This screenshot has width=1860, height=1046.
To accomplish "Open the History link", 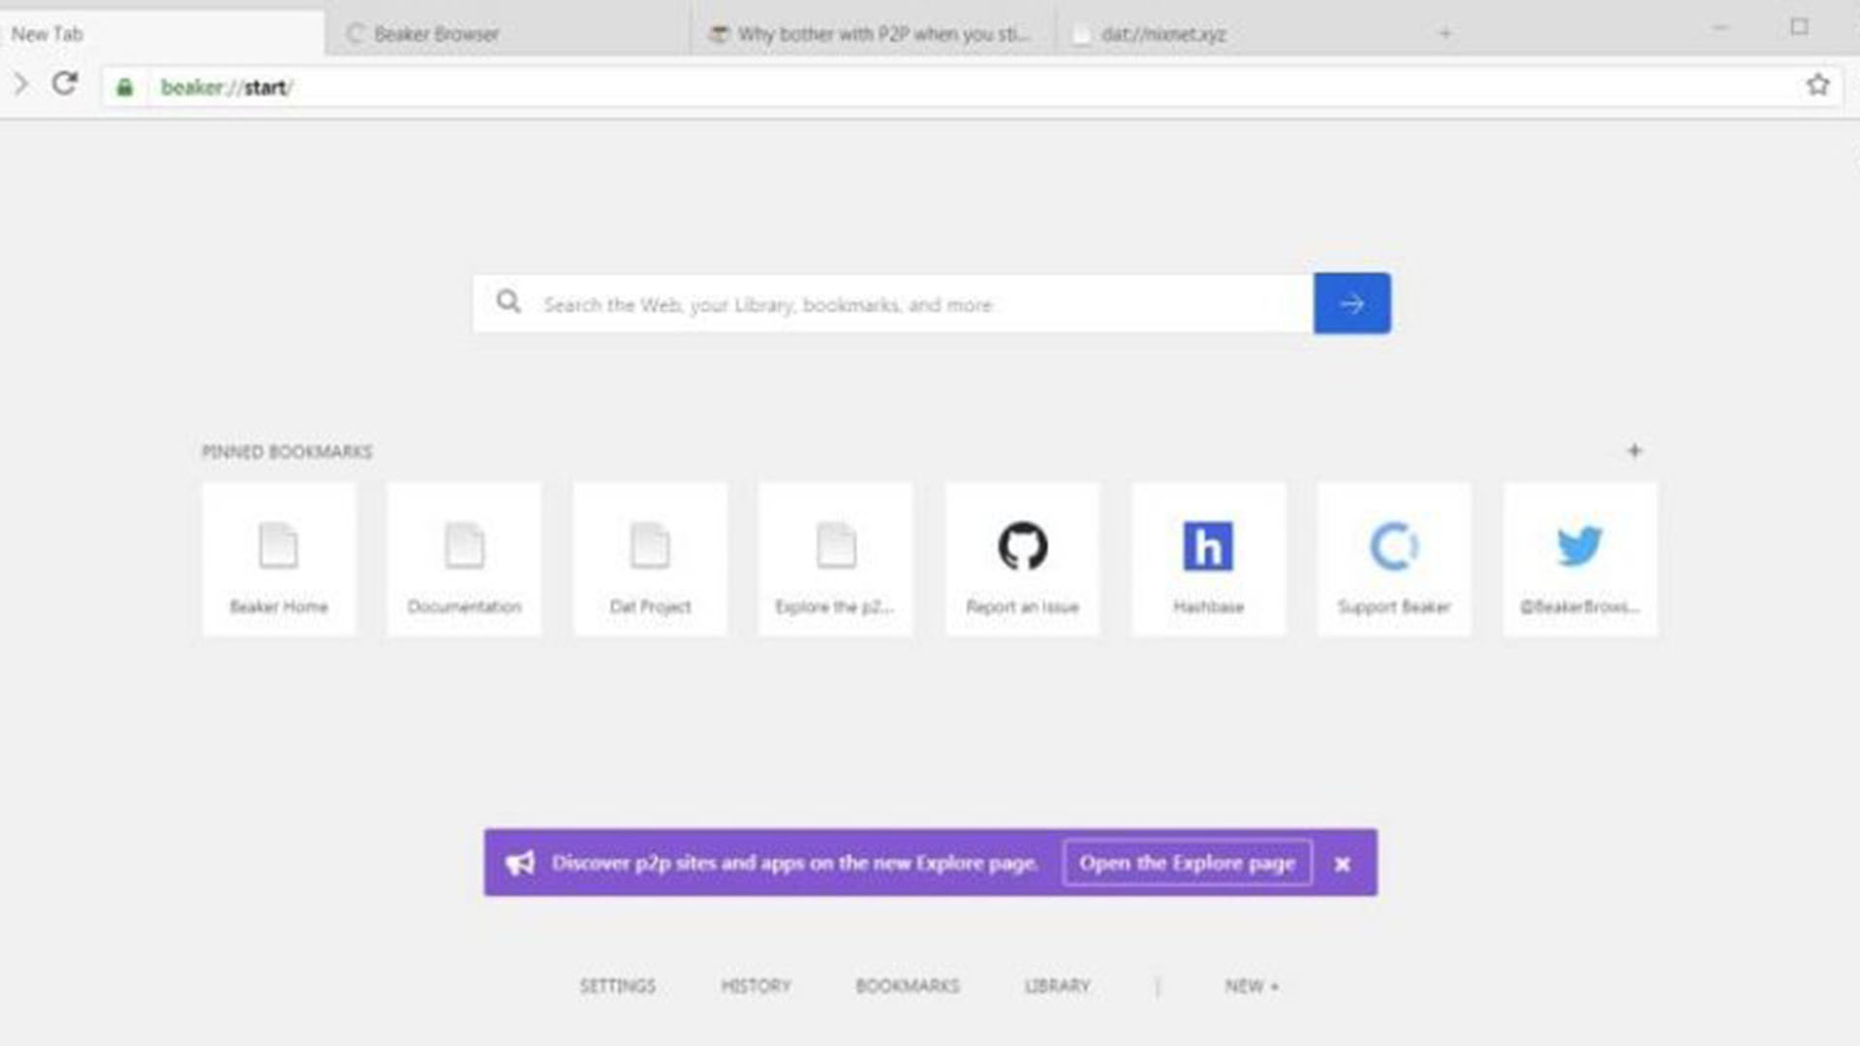I will coord(756,986).
